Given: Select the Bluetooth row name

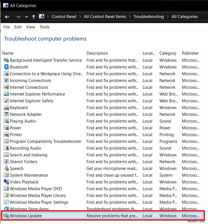Looking at the screenshot, I should (x=19, y=67).
